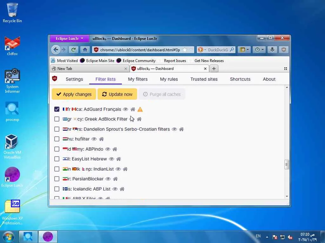Click the page vertical scrollbar thumb
Image resolution: width=325 pixels, height=243 pixels.
point(287,165)
